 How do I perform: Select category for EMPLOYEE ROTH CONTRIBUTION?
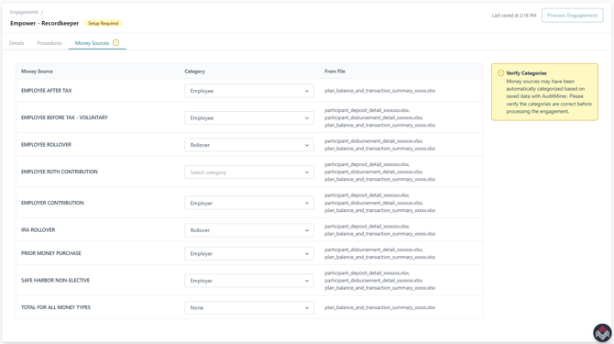[x=249, y=172]
